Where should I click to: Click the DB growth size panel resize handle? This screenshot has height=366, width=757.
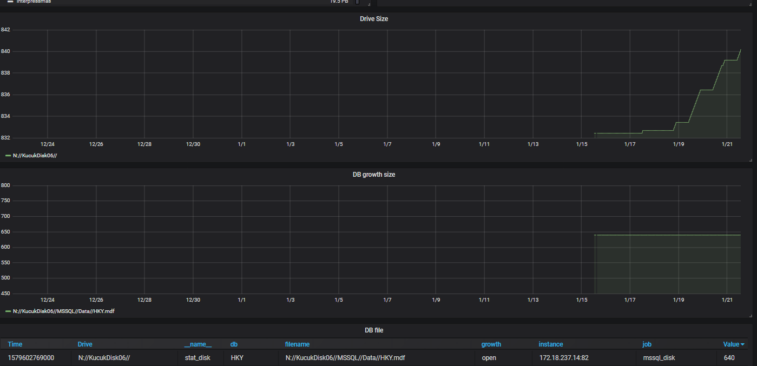click(x=750, y=315)
